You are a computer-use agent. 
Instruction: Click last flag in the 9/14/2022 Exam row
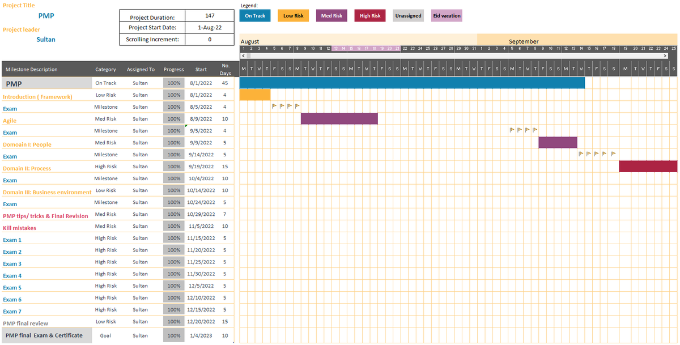click(614, 154)
